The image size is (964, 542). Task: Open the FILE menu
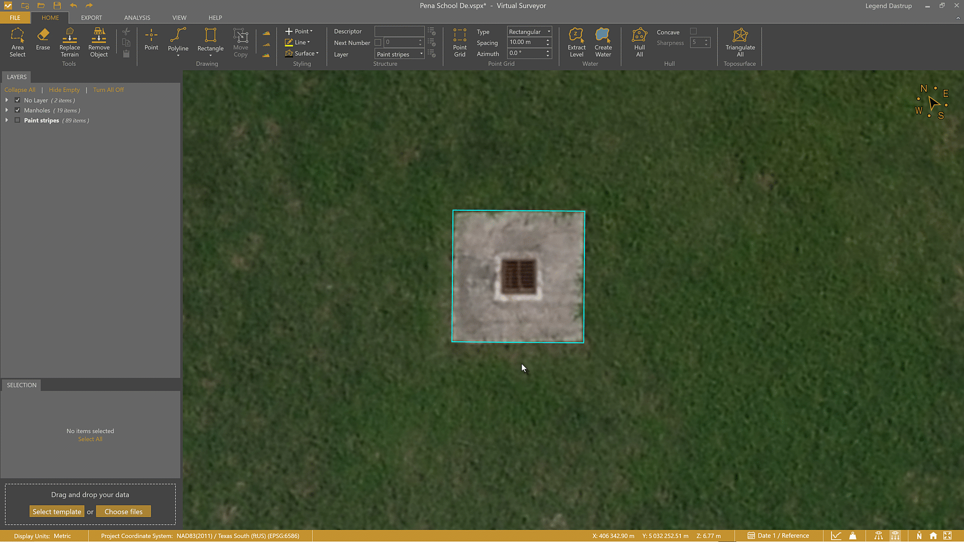[x=15, y=18]
